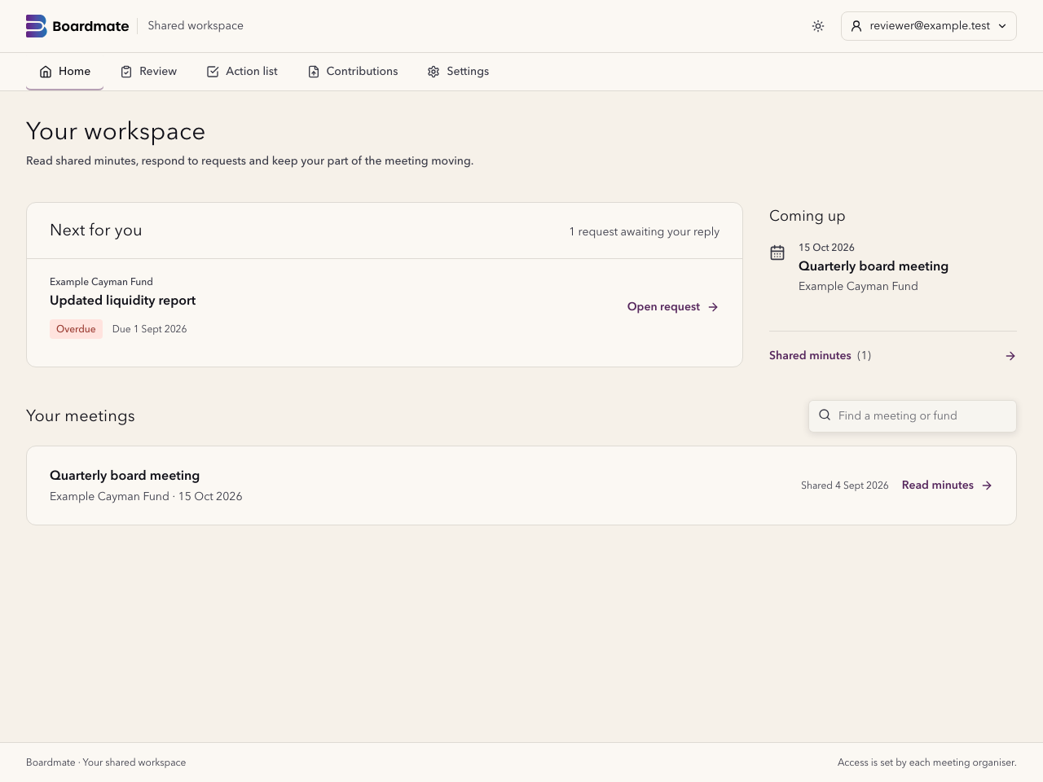The image size is (1043, 782).
Task: Click 1 request awaiting your reply text
Action: (x=645, y=231)
